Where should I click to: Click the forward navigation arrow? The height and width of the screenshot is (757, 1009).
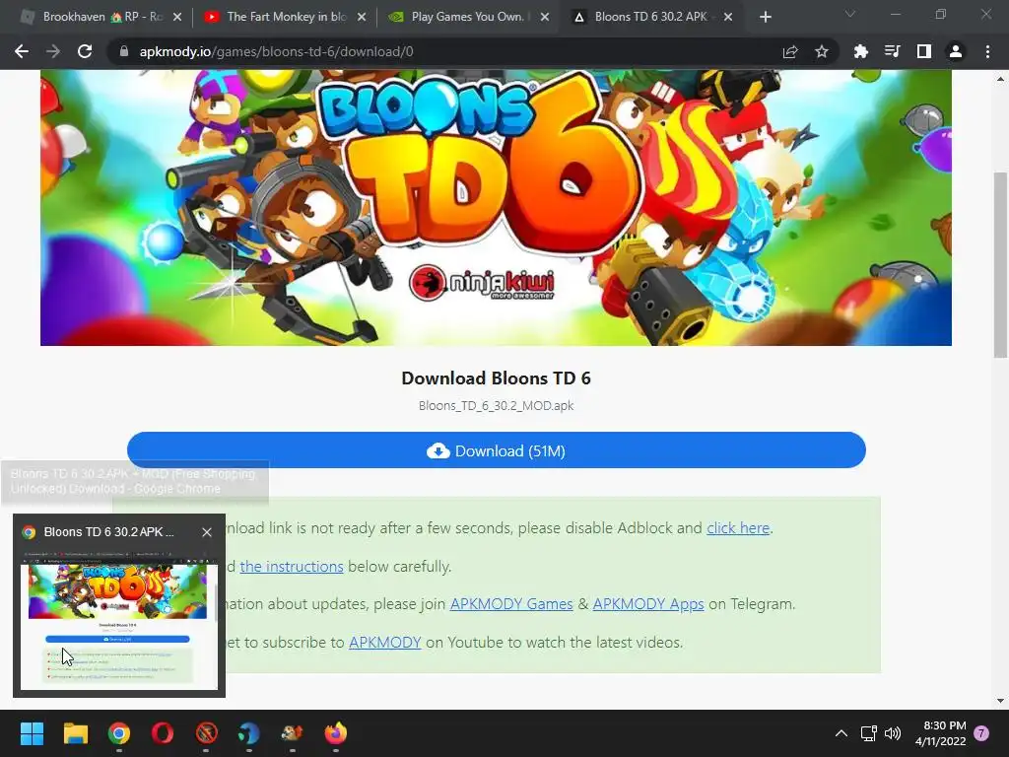pos(53,51)
